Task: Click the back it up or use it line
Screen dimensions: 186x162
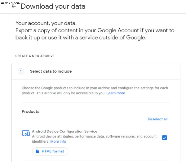Action: (81, 38)
